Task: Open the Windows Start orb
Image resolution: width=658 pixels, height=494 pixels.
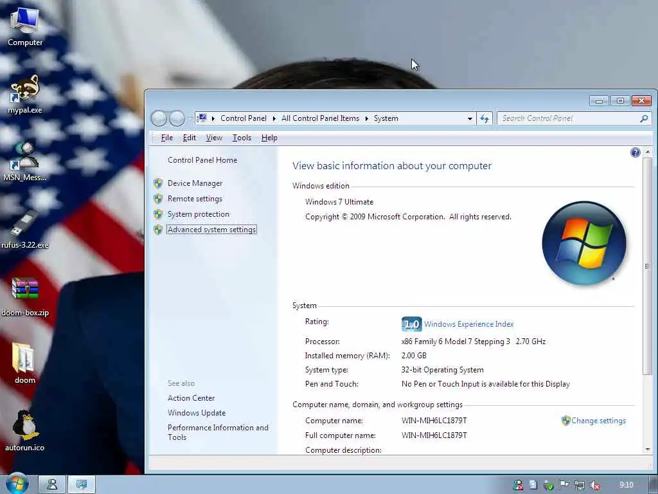Action: coord(17,484)
